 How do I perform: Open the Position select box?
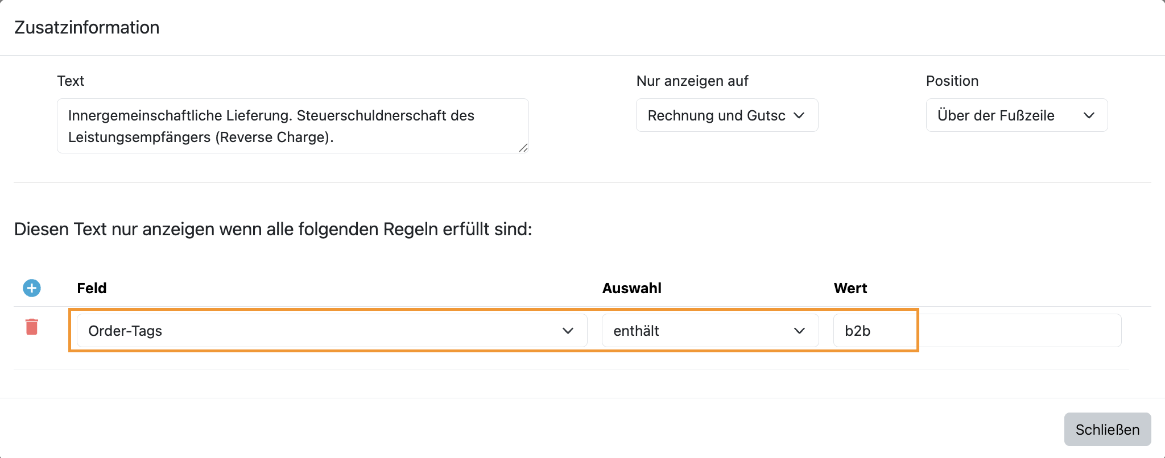click(1017, 115)
